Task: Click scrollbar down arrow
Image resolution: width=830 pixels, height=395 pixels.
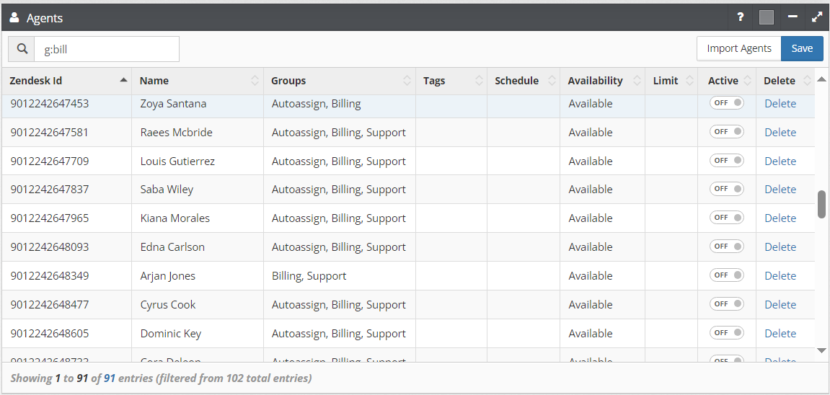Action: coord(821,350)
